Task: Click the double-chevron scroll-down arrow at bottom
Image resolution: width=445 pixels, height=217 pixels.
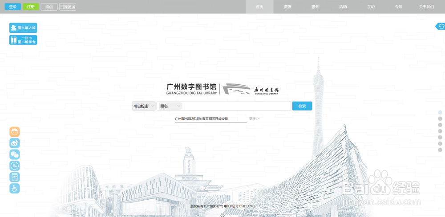Action: coord(222,215)
